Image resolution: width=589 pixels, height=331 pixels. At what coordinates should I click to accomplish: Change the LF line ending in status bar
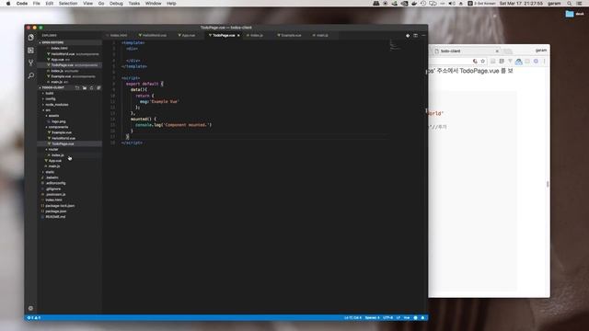pos(398,318)
